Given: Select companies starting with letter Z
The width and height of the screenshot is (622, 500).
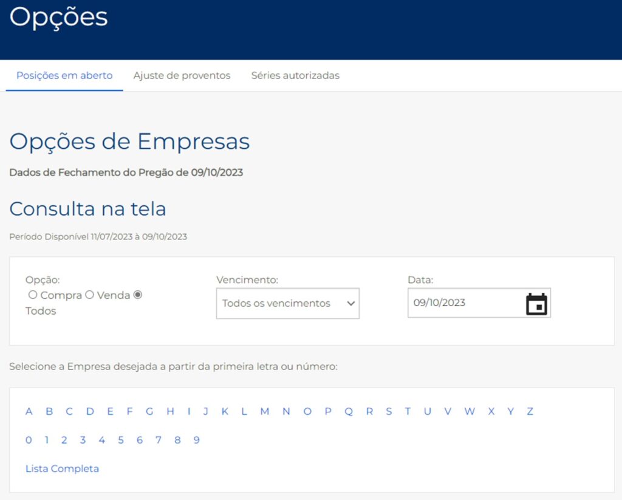Looking at the screenshot, I should click(530, 411).
